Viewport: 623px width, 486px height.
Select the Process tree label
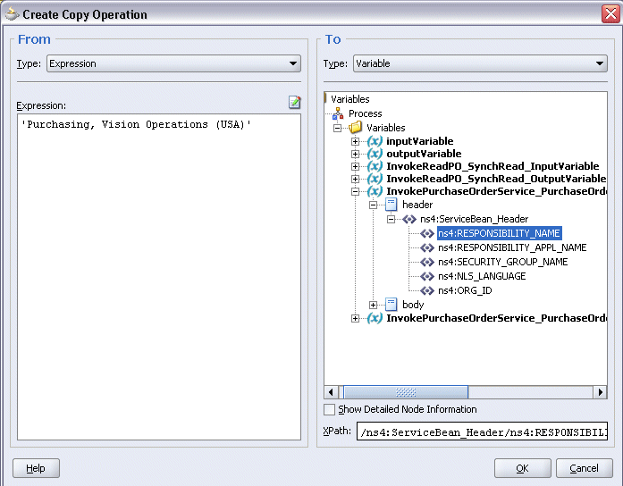coord(366,113)
